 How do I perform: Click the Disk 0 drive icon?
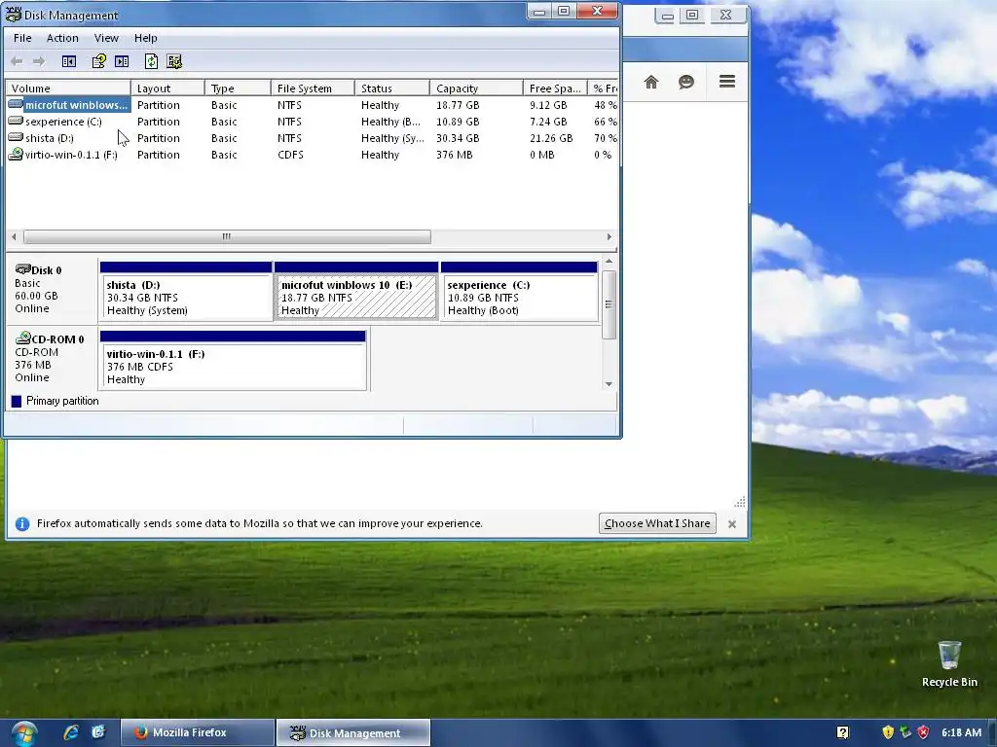[x=23, y=268]
